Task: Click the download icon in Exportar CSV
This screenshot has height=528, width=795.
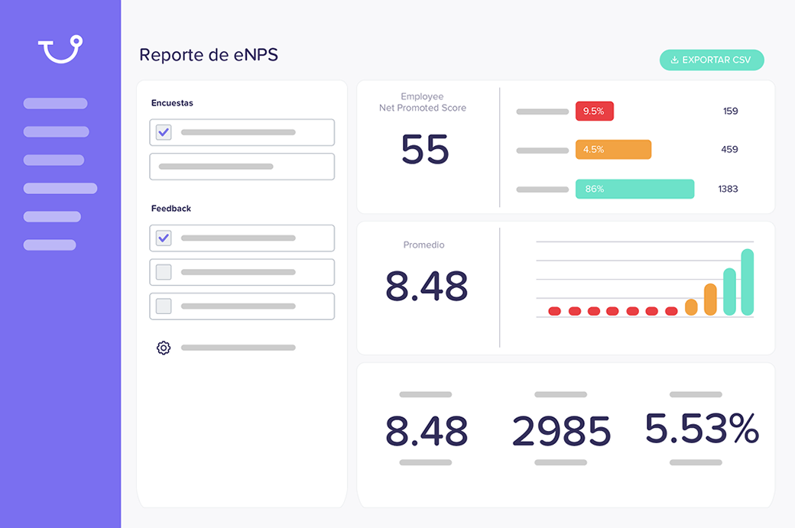Action: click(674, 60)
